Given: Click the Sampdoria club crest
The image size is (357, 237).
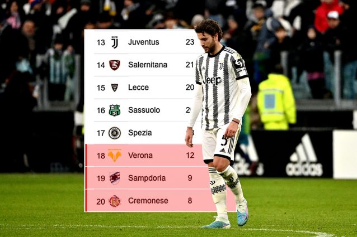Looking at the screenshot, I should tap(115, 178).
